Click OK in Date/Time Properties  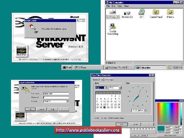pos(122,124)
